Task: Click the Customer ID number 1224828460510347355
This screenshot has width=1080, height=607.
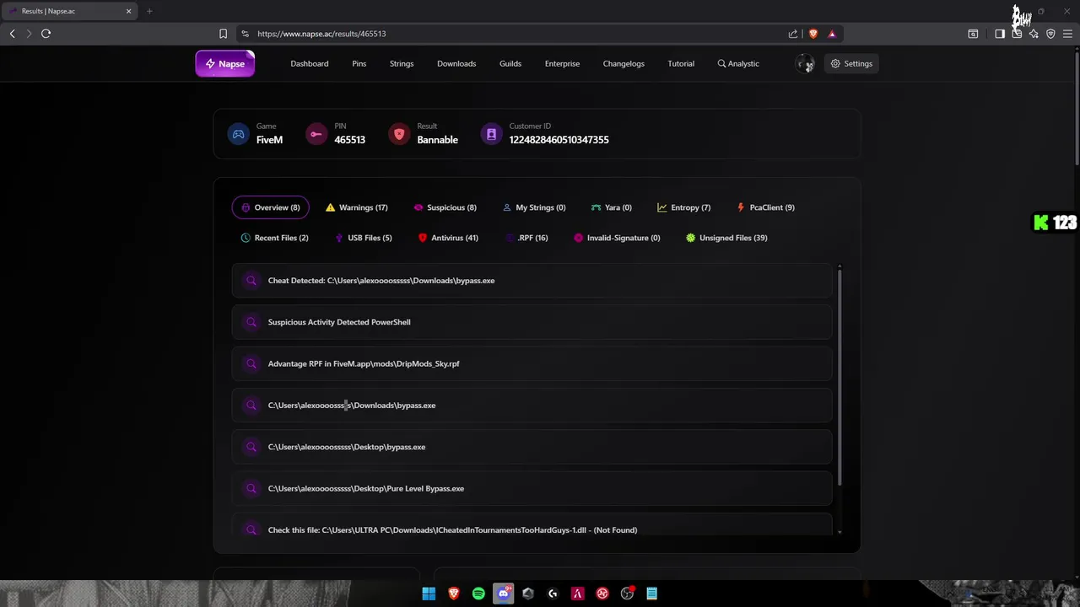Action: click(559, 140)
